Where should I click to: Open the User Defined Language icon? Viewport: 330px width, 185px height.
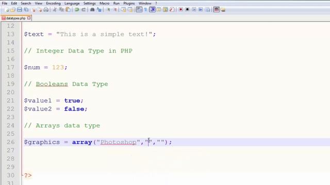159,10
